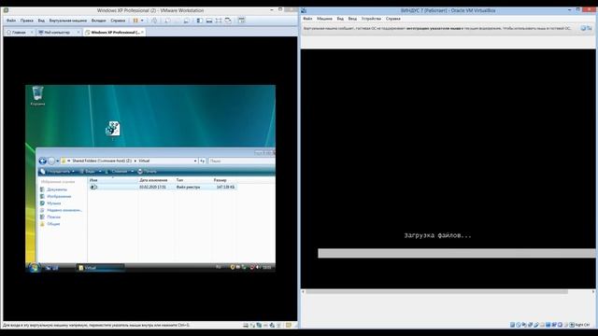Viewport: 598px width, 336px height.
Task: Sort by the Имя column header
Action: click(x=112, y=180)
